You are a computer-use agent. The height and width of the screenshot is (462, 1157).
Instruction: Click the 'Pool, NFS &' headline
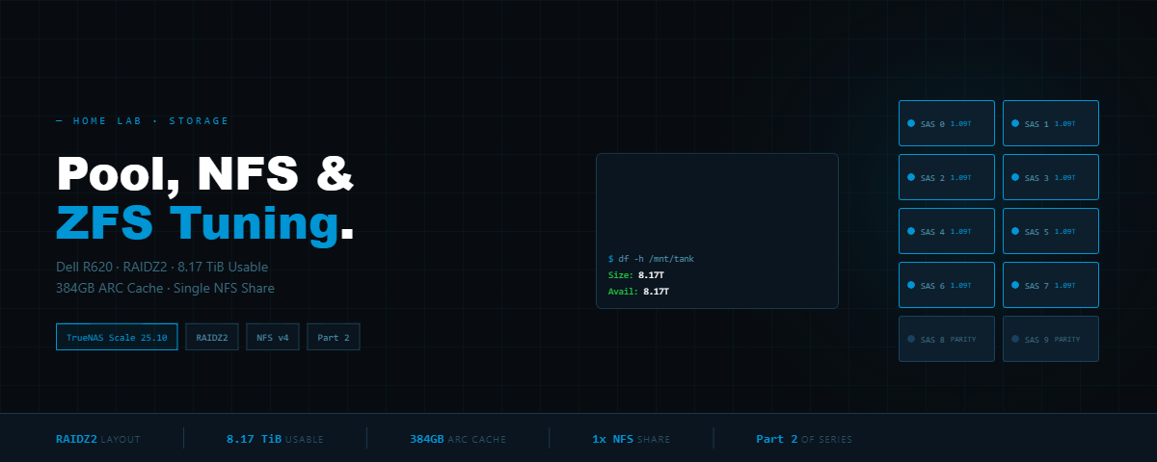[x=204, y=173]
